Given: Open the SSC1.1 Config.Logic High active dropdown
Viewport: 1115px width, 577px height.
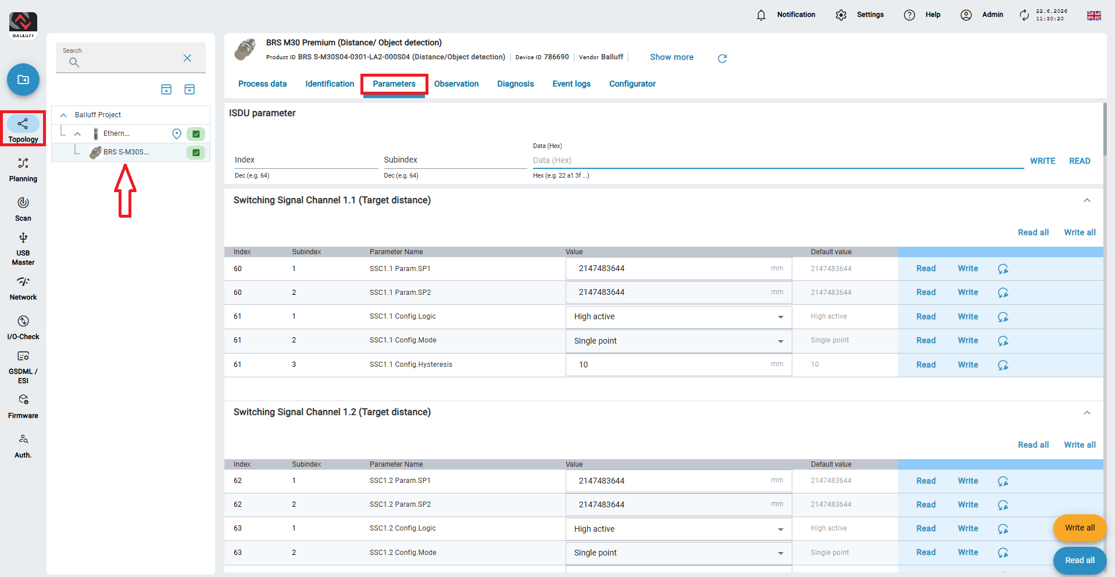Looking at the screenshot, I should pyautogui.click(x=678, y=316).
